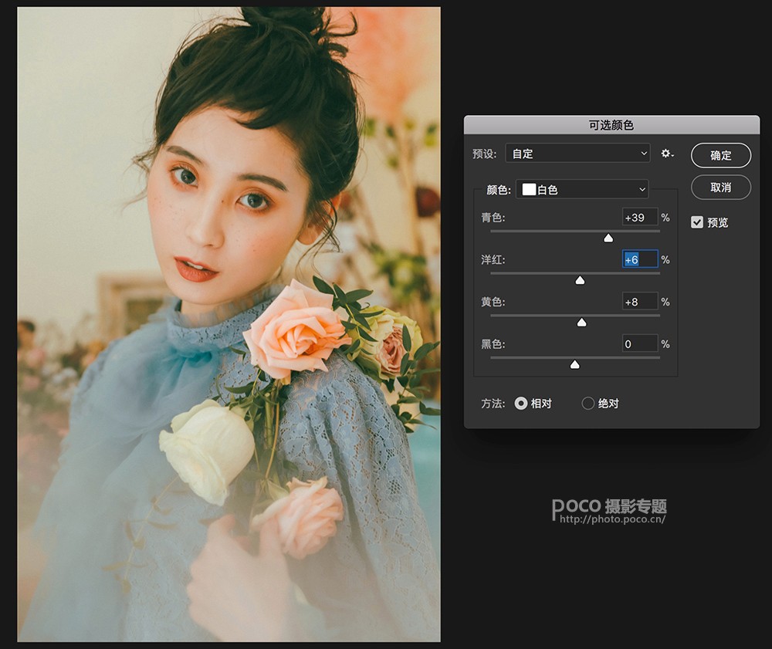Open the 颜色 dropdown showing 白色
The width and height of the screenshot is (772, 649).
click(x=582, y=189)
